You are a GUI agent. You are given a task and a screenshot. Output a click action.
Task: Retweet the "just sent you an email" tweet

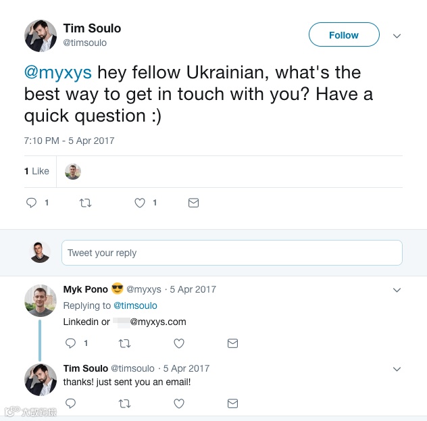coord(124,403)
